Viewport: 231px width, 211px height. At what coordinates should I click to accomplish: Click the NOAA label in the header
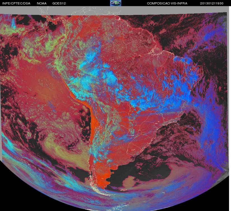tap(42, 3)
